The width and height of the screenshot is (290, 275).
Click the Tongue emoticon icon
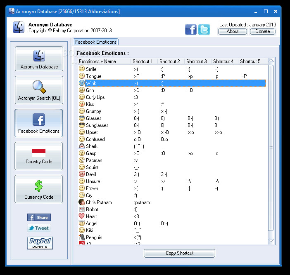pos(82,76)
